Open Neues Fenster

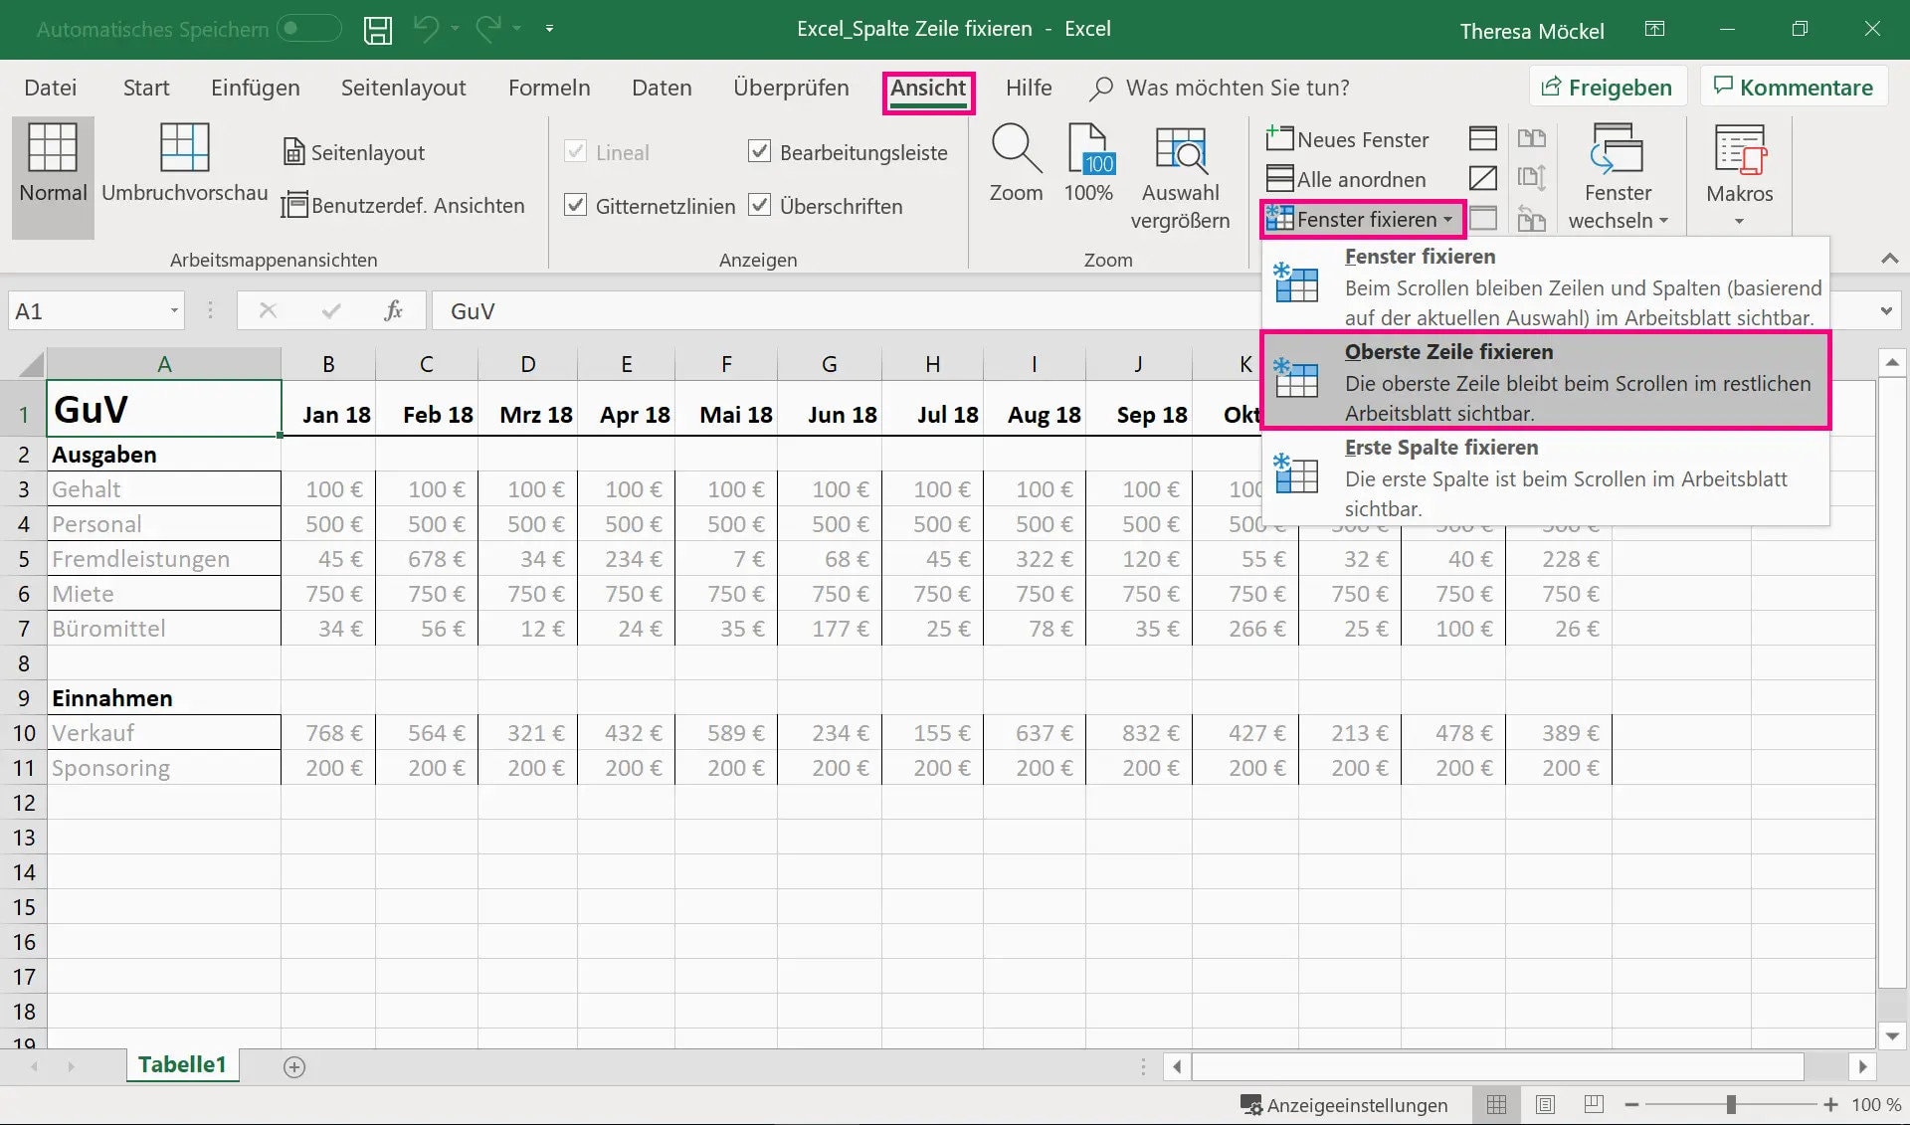pos(1348,139)
